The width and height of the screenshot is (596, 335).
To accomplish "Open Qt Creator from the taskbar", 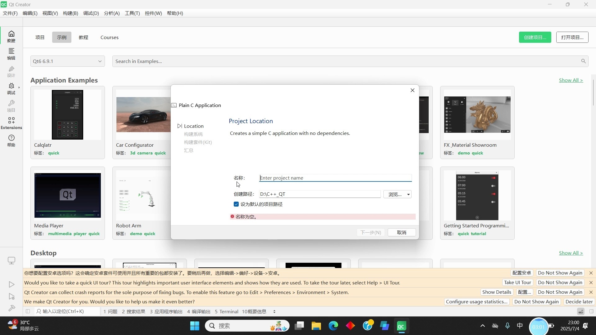I will [401, 326].
